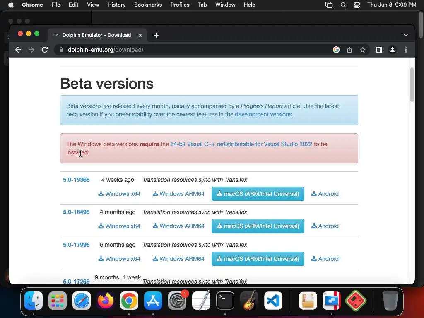
Task: Click the share page icon
Action: [x=349, y=50]
